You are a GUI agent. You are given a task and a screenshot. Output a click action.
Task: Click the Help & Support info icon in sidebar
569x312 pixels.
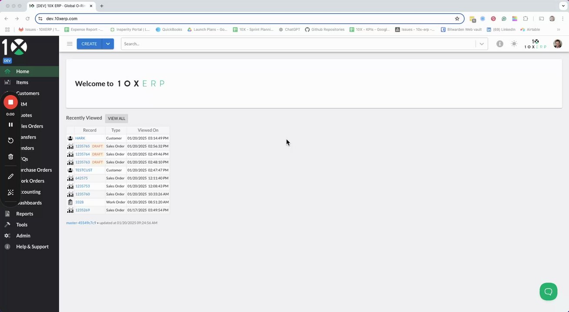[7, 247]
